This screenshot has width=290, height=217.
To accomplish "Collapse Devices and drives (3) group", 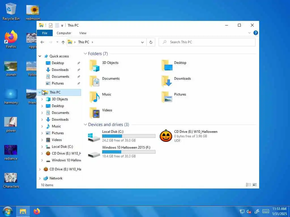I will [x=85, y=125].
